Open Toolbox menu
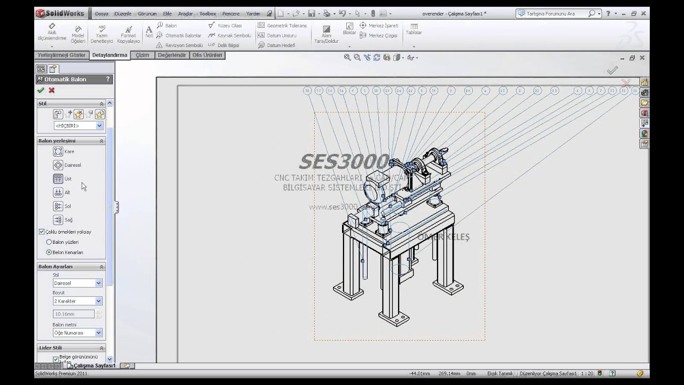Screen dimensions: 684x385 (208, 13)
